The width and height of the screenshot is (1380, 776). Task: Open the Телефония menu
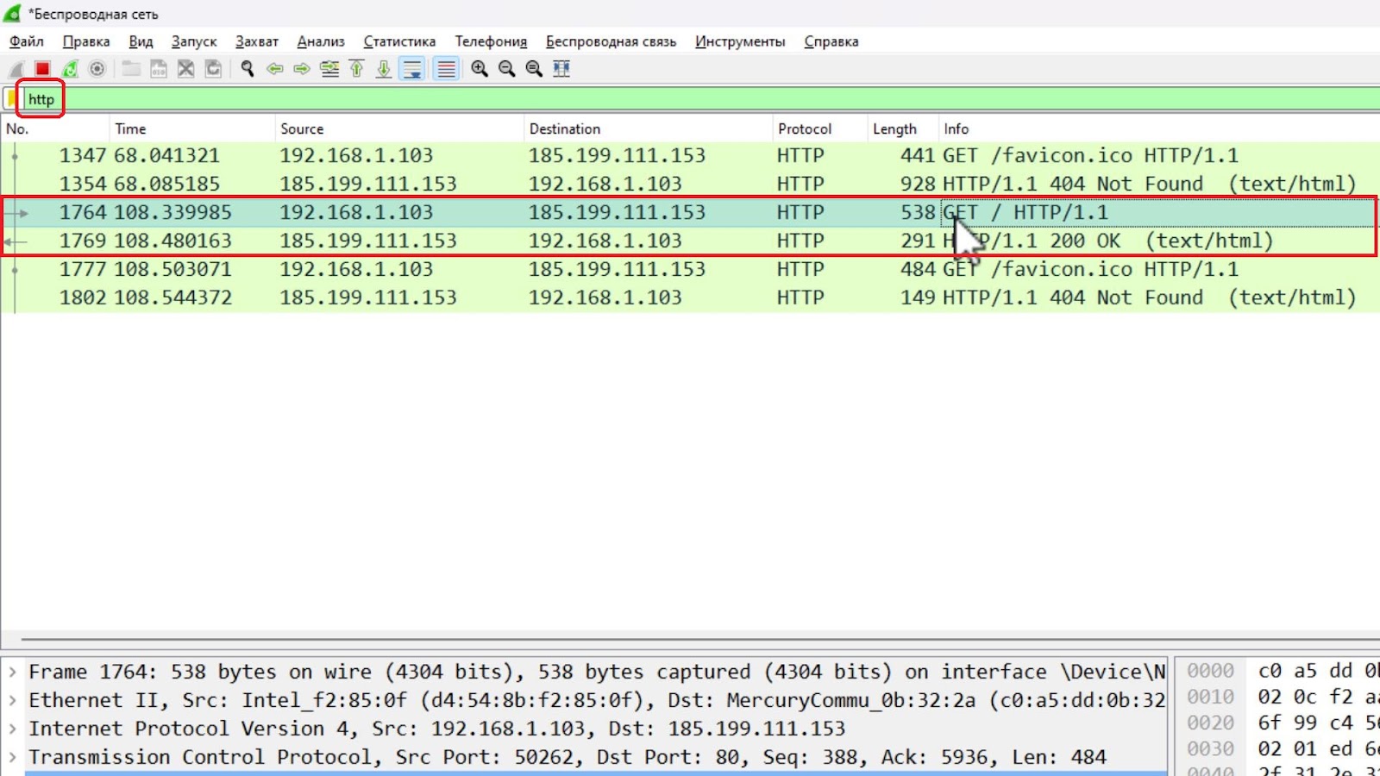pyautogui.click(x=491, y=41)
